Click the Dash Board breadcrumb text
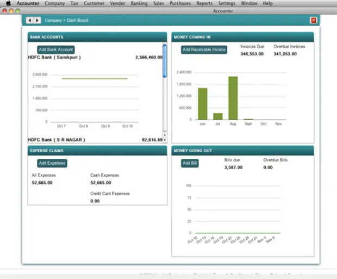The width and height of the screenshot is (337, 279). 77,20
